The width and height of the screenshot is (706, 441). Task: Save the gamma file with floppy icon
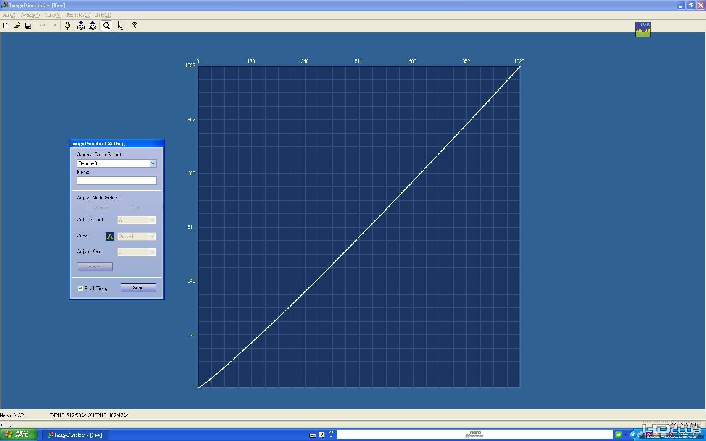[x=28, y=26]
